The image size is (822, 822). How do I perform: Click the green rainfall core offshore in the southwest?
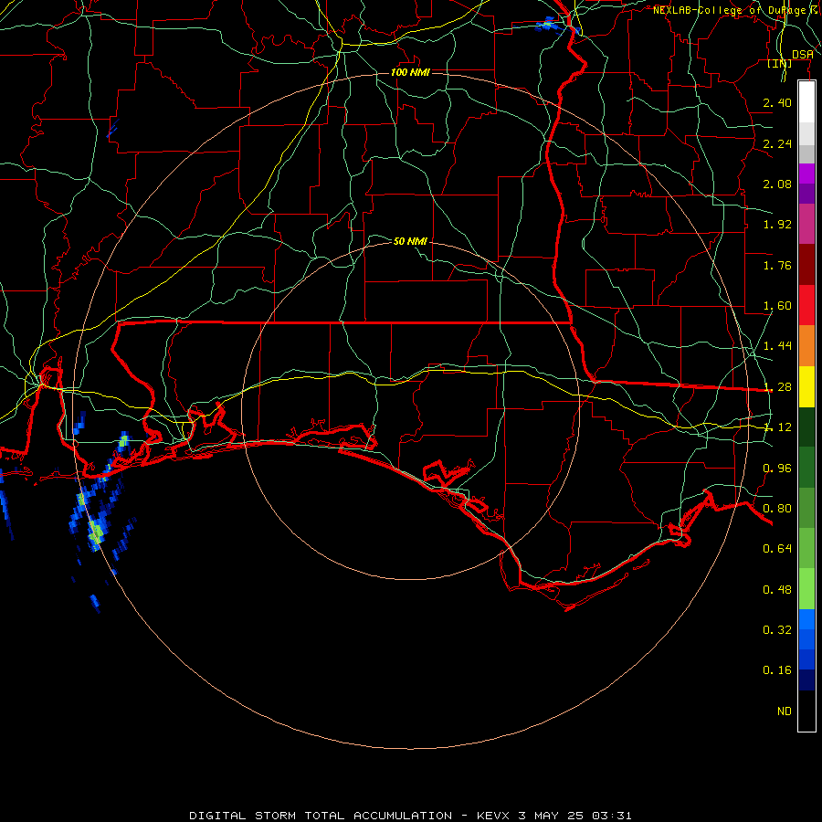tap(96, 532)
